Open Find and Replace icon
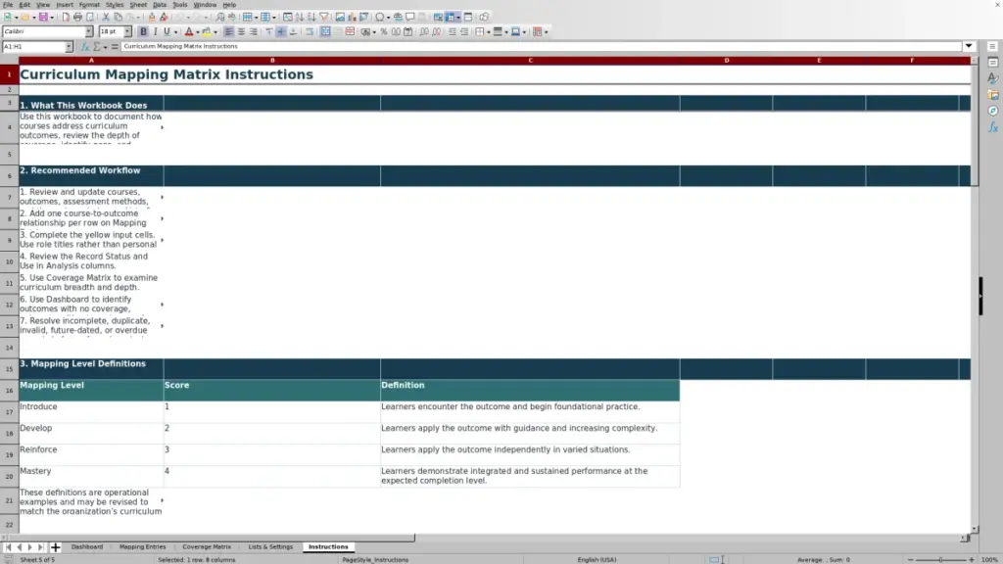 point(220,18)
